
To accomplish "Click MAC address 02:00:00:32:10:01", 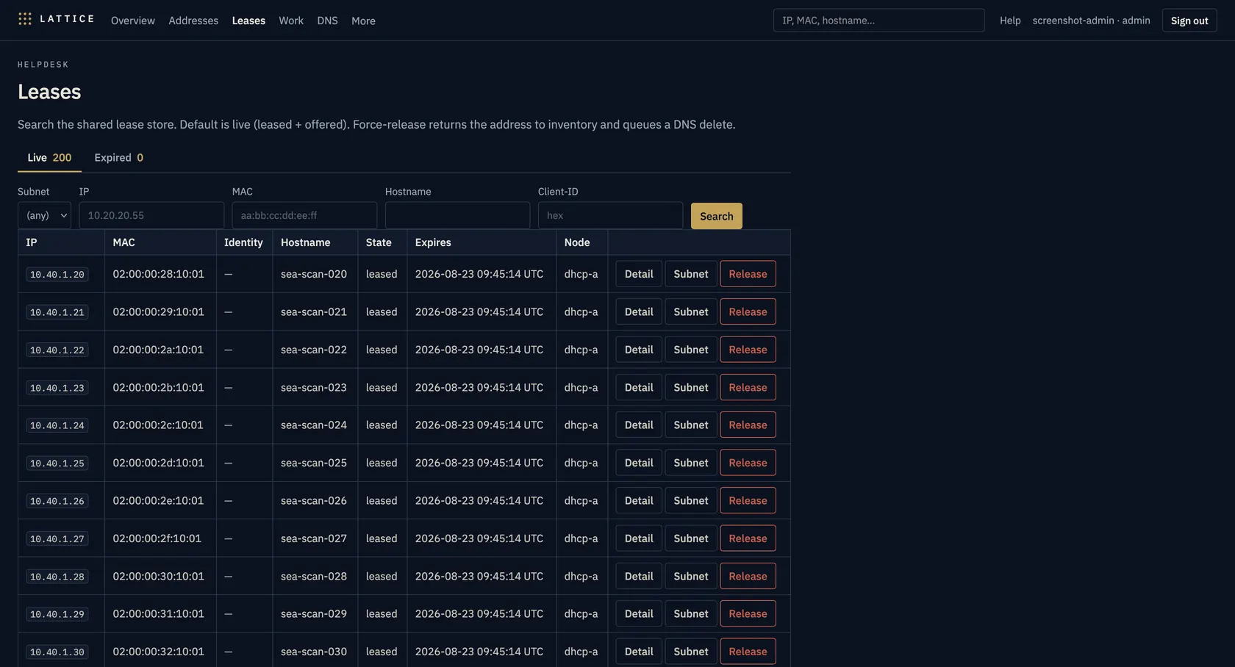I will coord(158,652).
